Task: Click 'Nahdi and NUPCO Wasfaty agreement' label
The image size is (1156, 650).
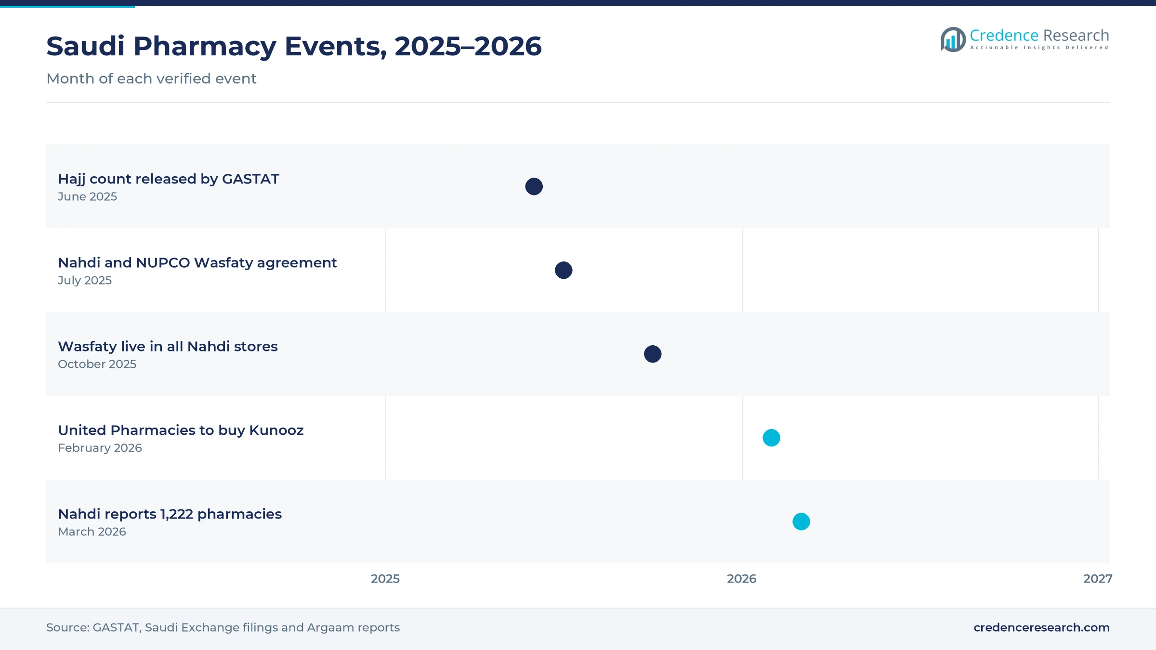Action: (x=197, y=263)
